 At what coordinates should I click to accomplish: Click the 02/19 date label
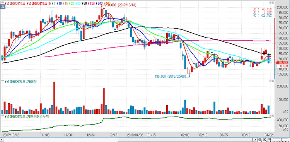203,135
